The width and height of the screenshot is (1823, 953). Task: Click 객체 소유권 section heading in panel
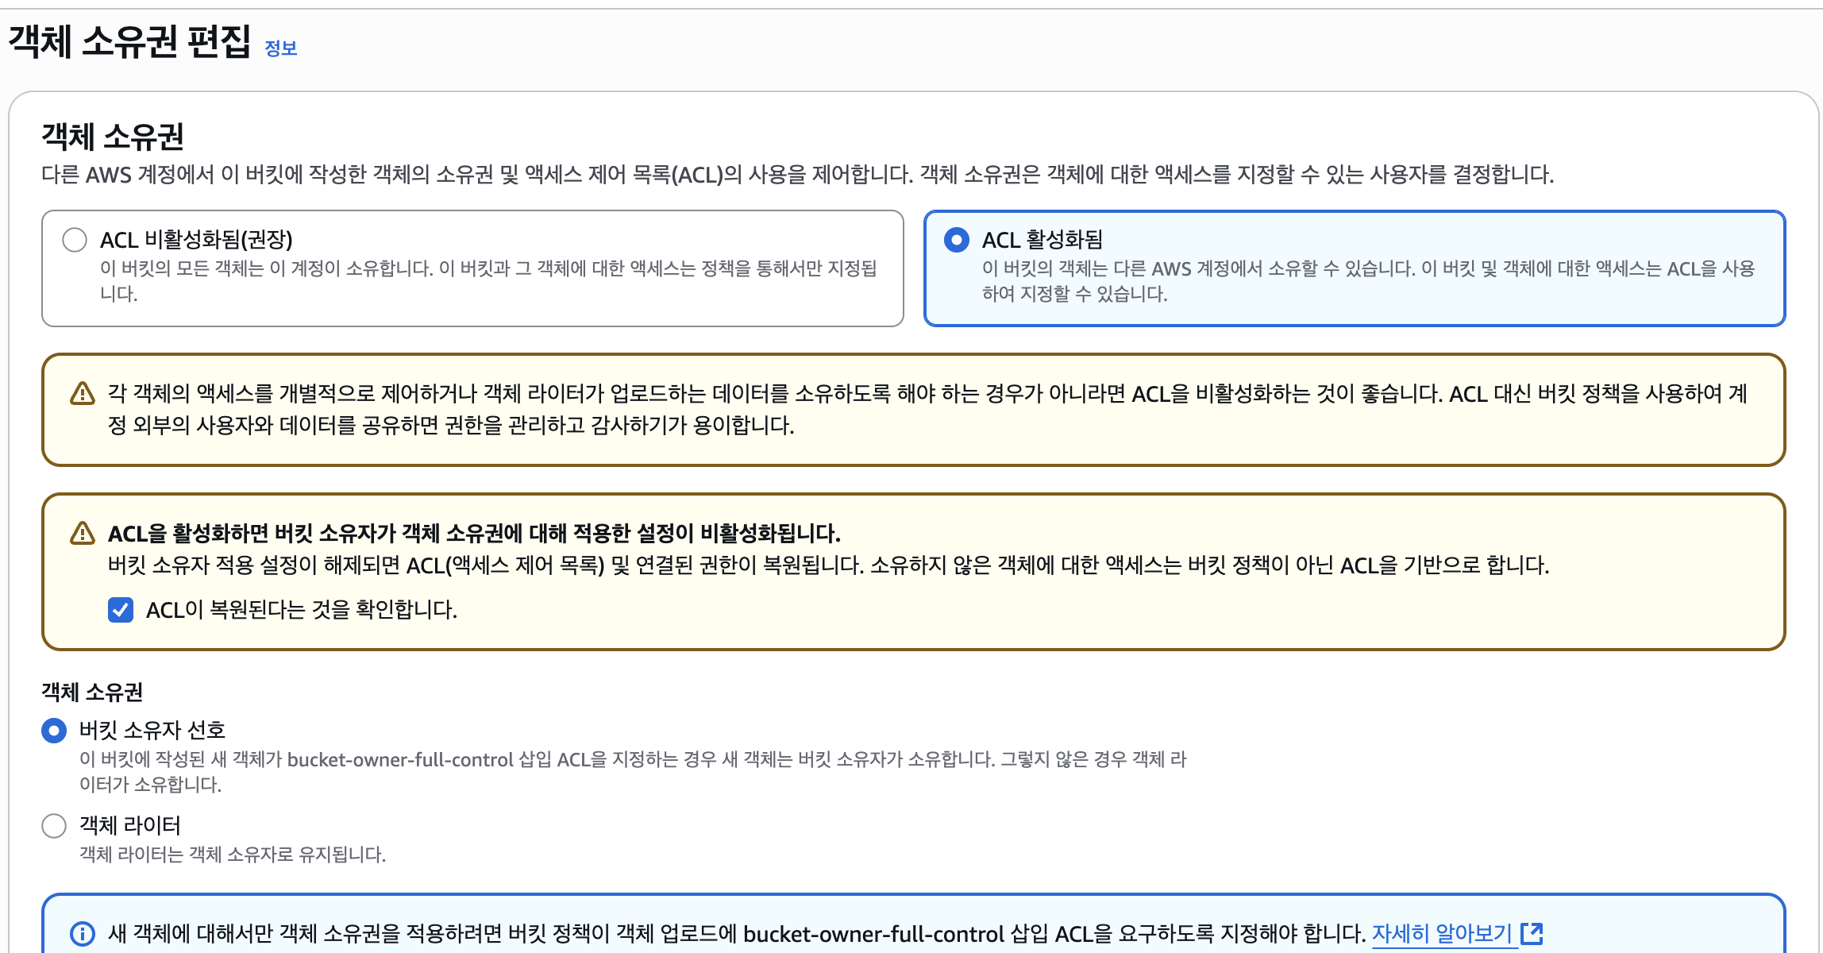coord(113,137)
